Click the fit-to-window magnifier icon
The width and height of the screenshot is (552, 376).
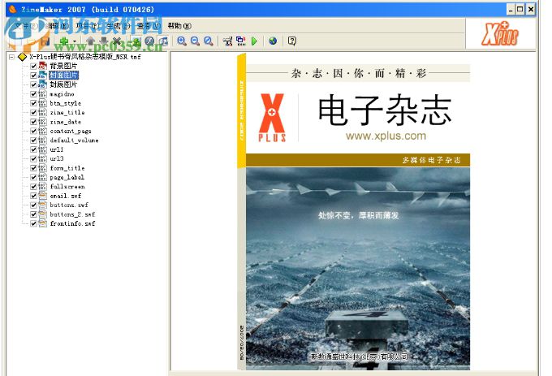(x=209, y=41)
